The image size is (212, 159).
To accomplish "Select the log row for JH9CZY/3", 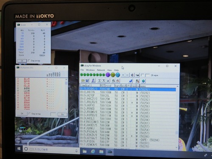I will (x=128, y=99).
